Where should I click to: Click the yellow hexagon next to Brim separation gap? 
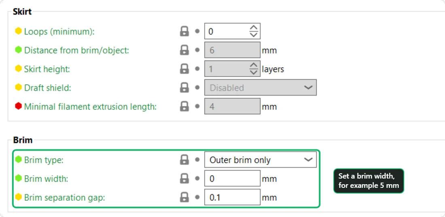(19, 197)
